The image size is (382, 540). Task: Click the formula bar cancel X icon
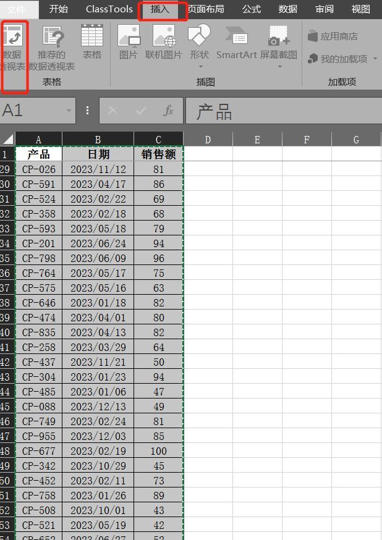pyautogui.click(x=112, y=111)
